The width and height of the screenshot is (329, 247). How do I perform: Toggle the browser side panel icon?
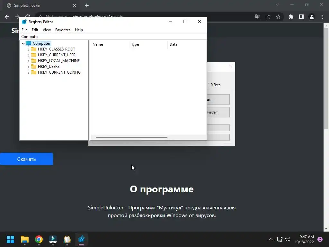pos(301,17)
